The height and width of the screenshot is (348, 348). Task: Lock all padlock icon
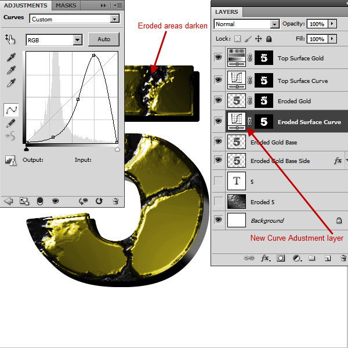tap(269, 39)
